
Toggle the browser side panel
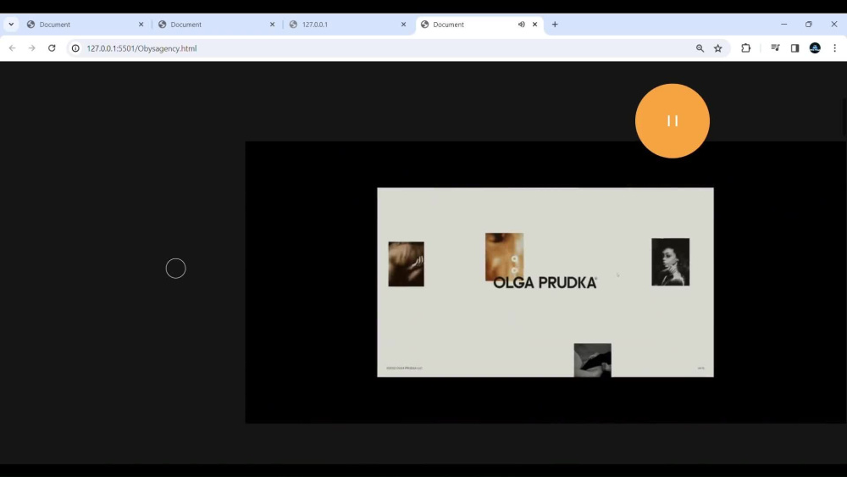(x=794, y=48)
